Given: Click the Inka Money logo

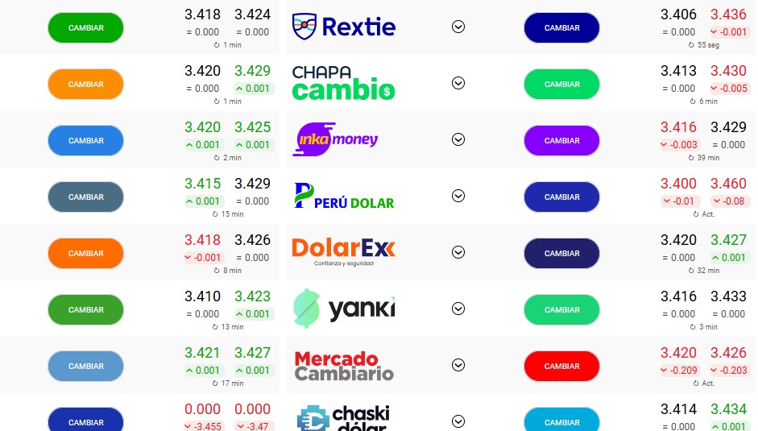Looking at the screenshot, I should click(x=338, y=139).
